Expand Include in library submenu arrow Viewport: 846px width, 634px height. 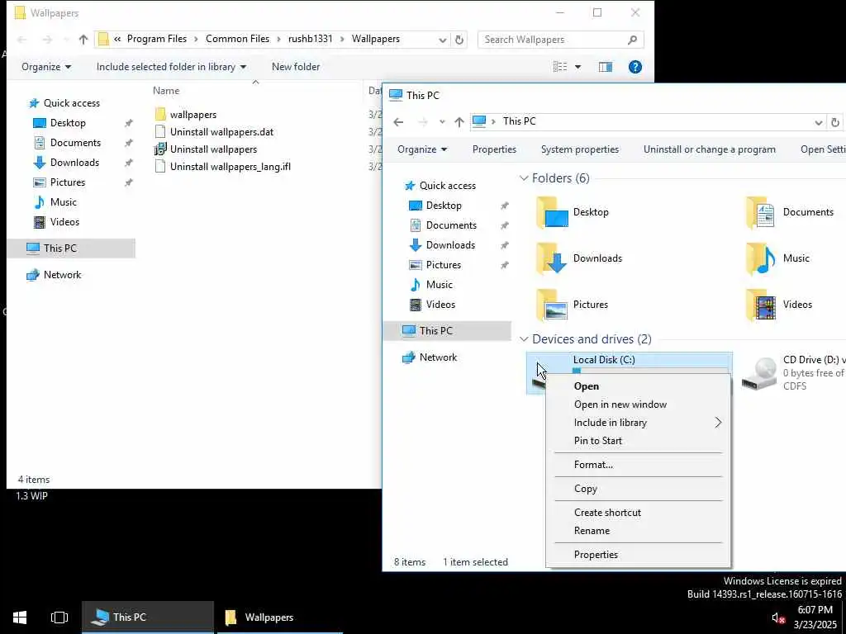[718, 423]
